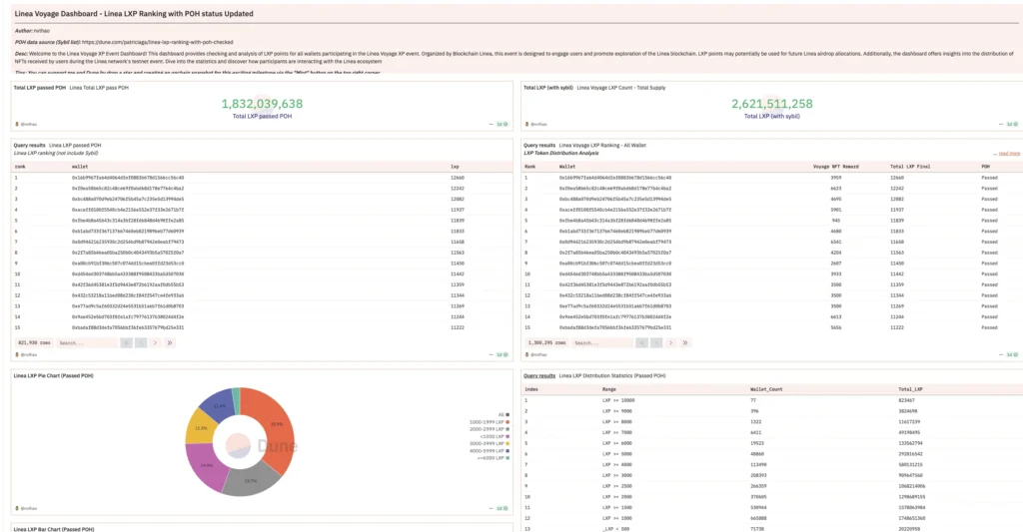Image resolution: width=1023 pixels, height=532 pixels.
Task: Open 'Linea Total LXP pass POH' query link
Action: 99,88
